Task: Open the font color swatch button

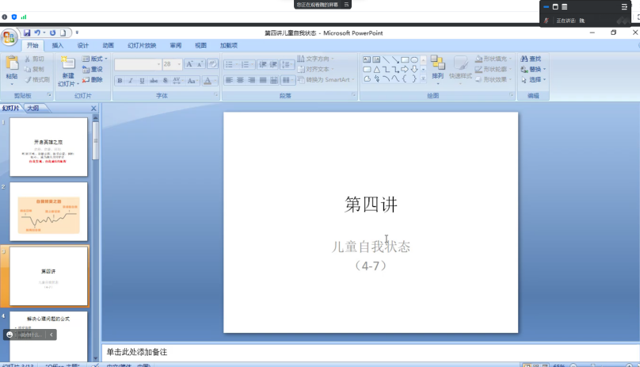Action: pyautogui.click(x=208, y=81)
